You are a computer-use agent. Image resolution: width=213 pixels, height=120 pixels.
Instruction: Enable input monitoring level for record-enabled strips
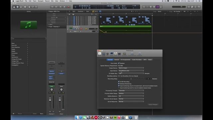coord(119,88)
